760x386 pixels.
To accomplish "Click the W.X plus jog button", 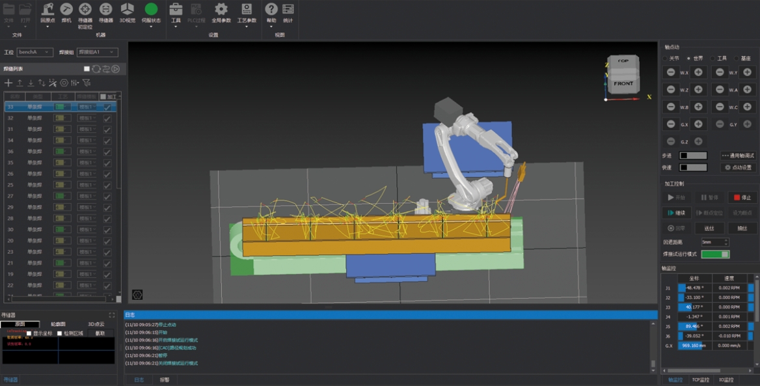I will click(698, 72).
